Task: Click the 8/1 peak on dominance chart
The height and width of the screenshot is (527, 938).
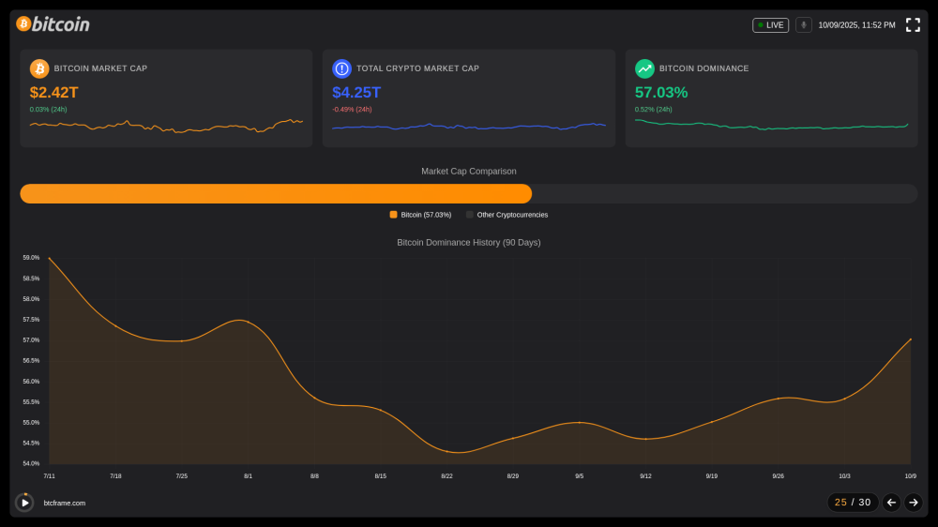Action: coord(248,321)
